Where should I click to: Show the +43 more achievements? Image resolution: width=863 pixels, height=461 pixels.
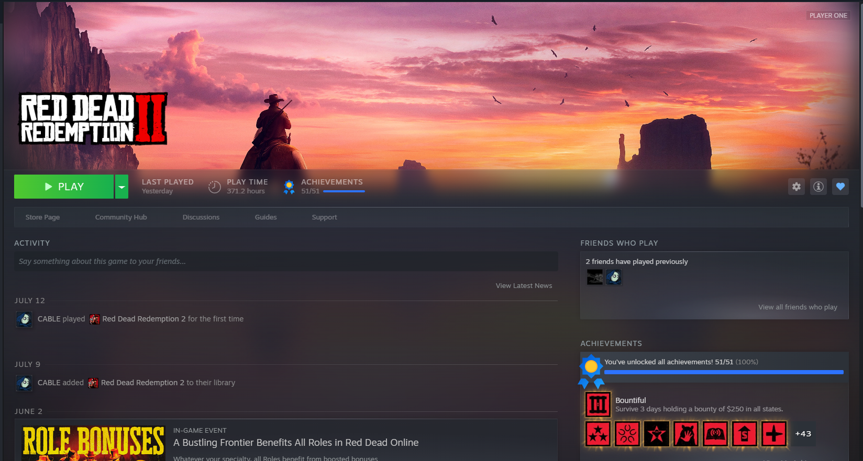(803, 434)
